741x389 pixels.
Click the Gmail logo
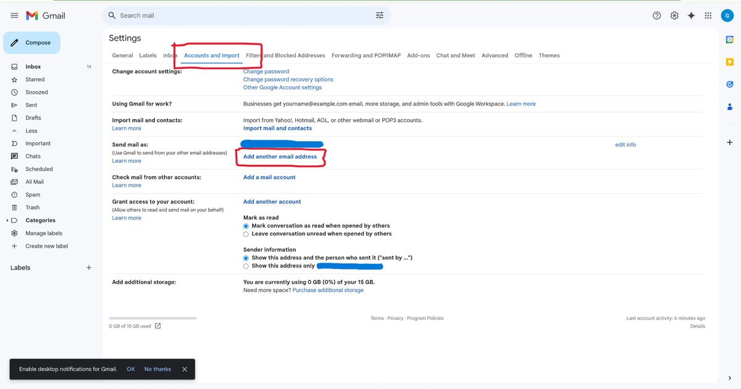[46, 15]
